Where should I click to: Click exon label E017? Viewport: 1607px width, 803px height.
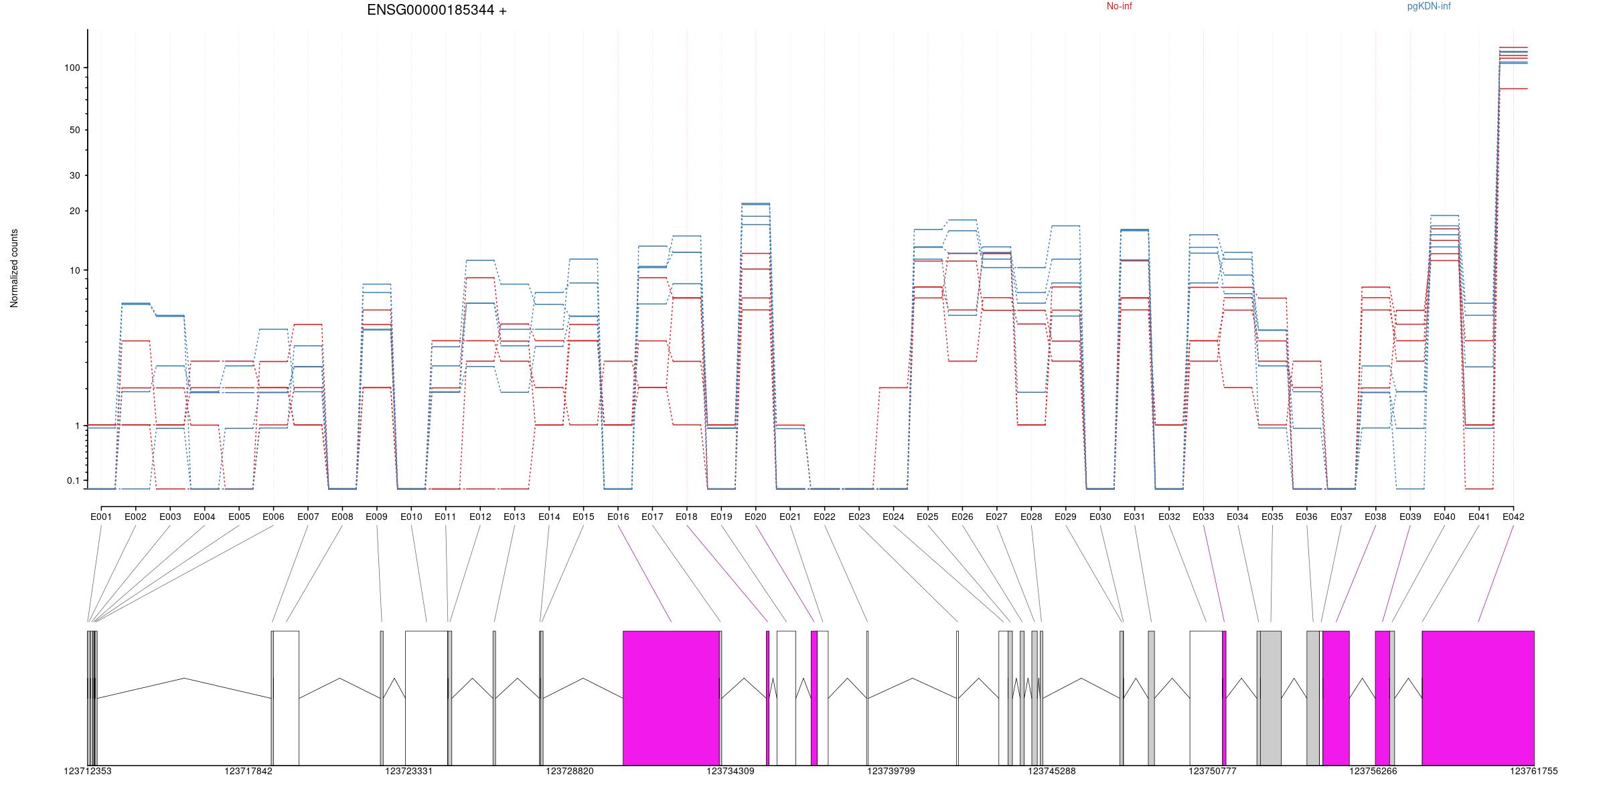click(x=652, y=517)
